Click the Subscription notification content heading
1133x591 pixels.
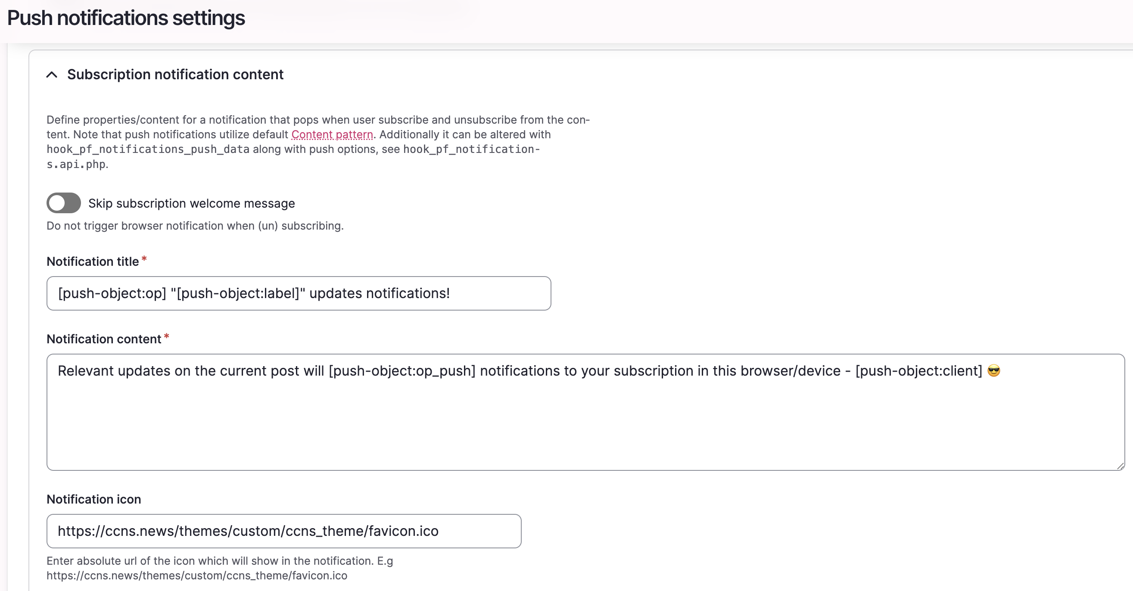coord(175,75)
